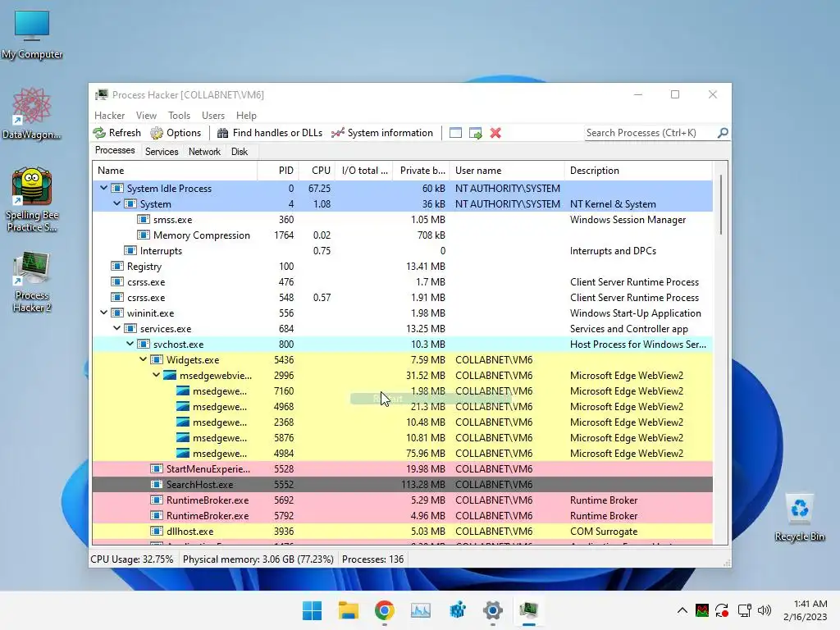Switch to the Disk tab

(240, 152)
